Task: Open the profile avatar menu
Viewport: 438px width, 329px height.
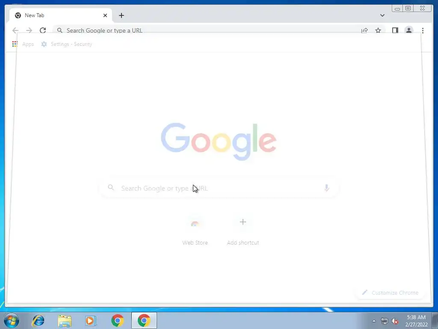Action: click(x=408, y=30)
